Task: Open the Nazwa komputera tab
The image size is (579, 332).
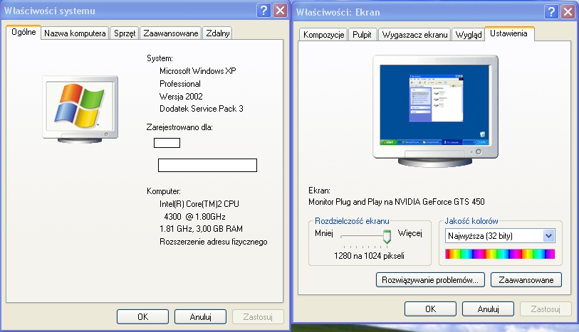Action: [x=75, y=33]
